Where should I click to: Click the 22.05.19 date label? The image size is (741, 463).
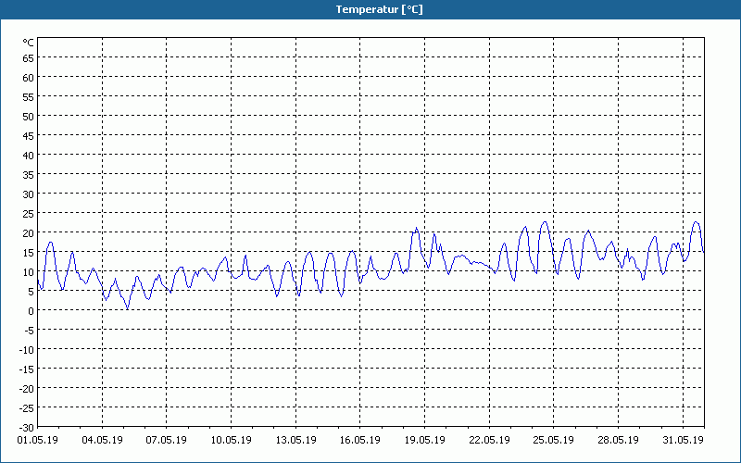pyautogui.click(x=489, y=440)
